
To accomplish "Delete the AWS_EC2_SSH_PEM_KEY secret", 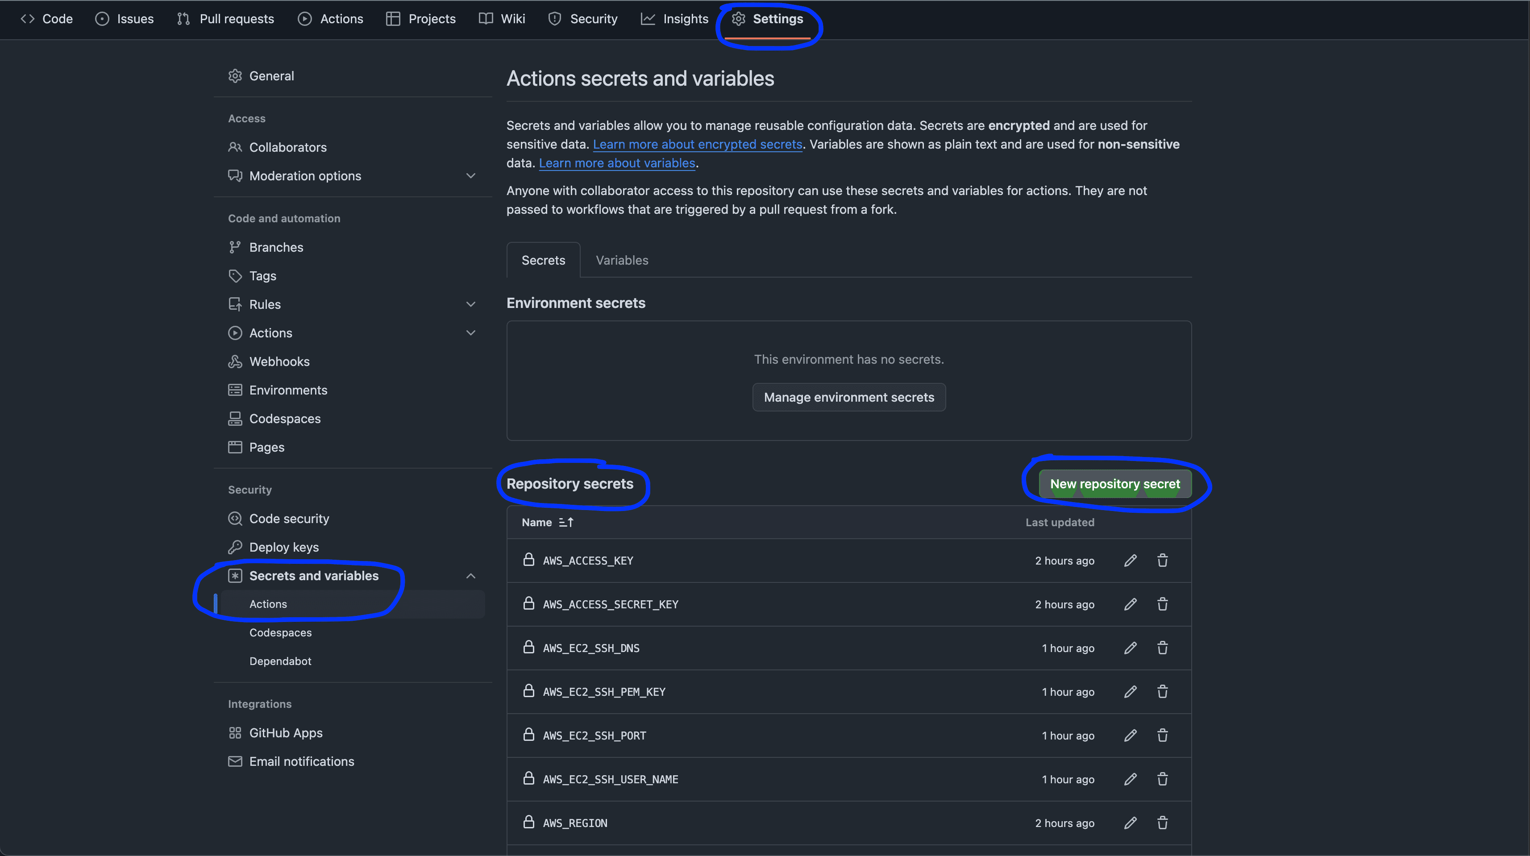I will (x=1162, y=691).
